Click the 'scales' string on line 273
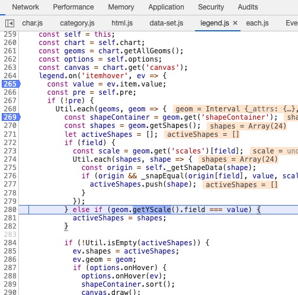The height and width of the screenshot is (295, 298). [x=188, y=151]
